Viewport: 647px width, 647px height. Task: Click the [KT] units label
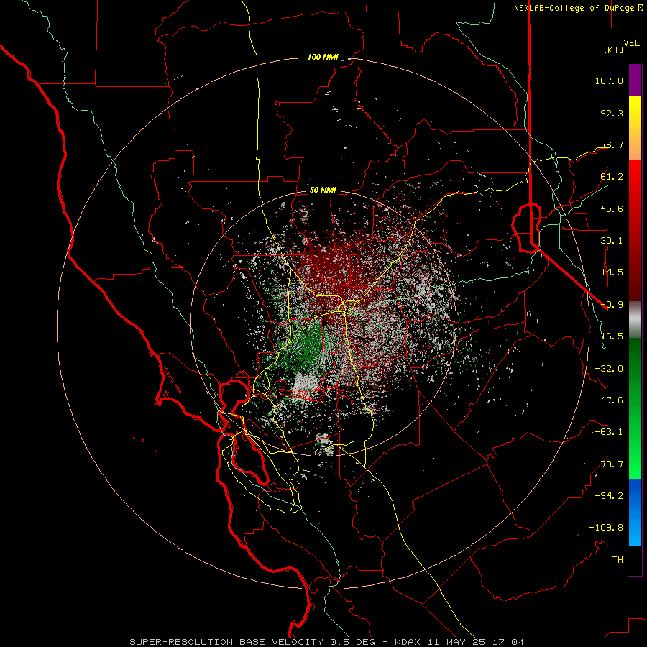pyautogui.click(x=613, y=50)
